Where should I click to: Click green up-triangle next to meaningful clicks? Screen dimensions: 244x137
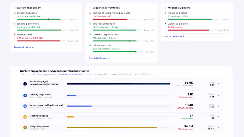(x=15, y=13)
